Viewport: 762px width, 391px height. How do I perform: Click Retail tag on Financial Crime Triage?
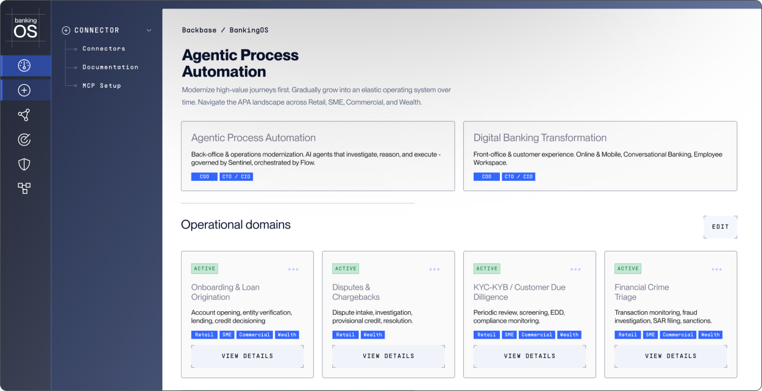click(x=627, y=334)
